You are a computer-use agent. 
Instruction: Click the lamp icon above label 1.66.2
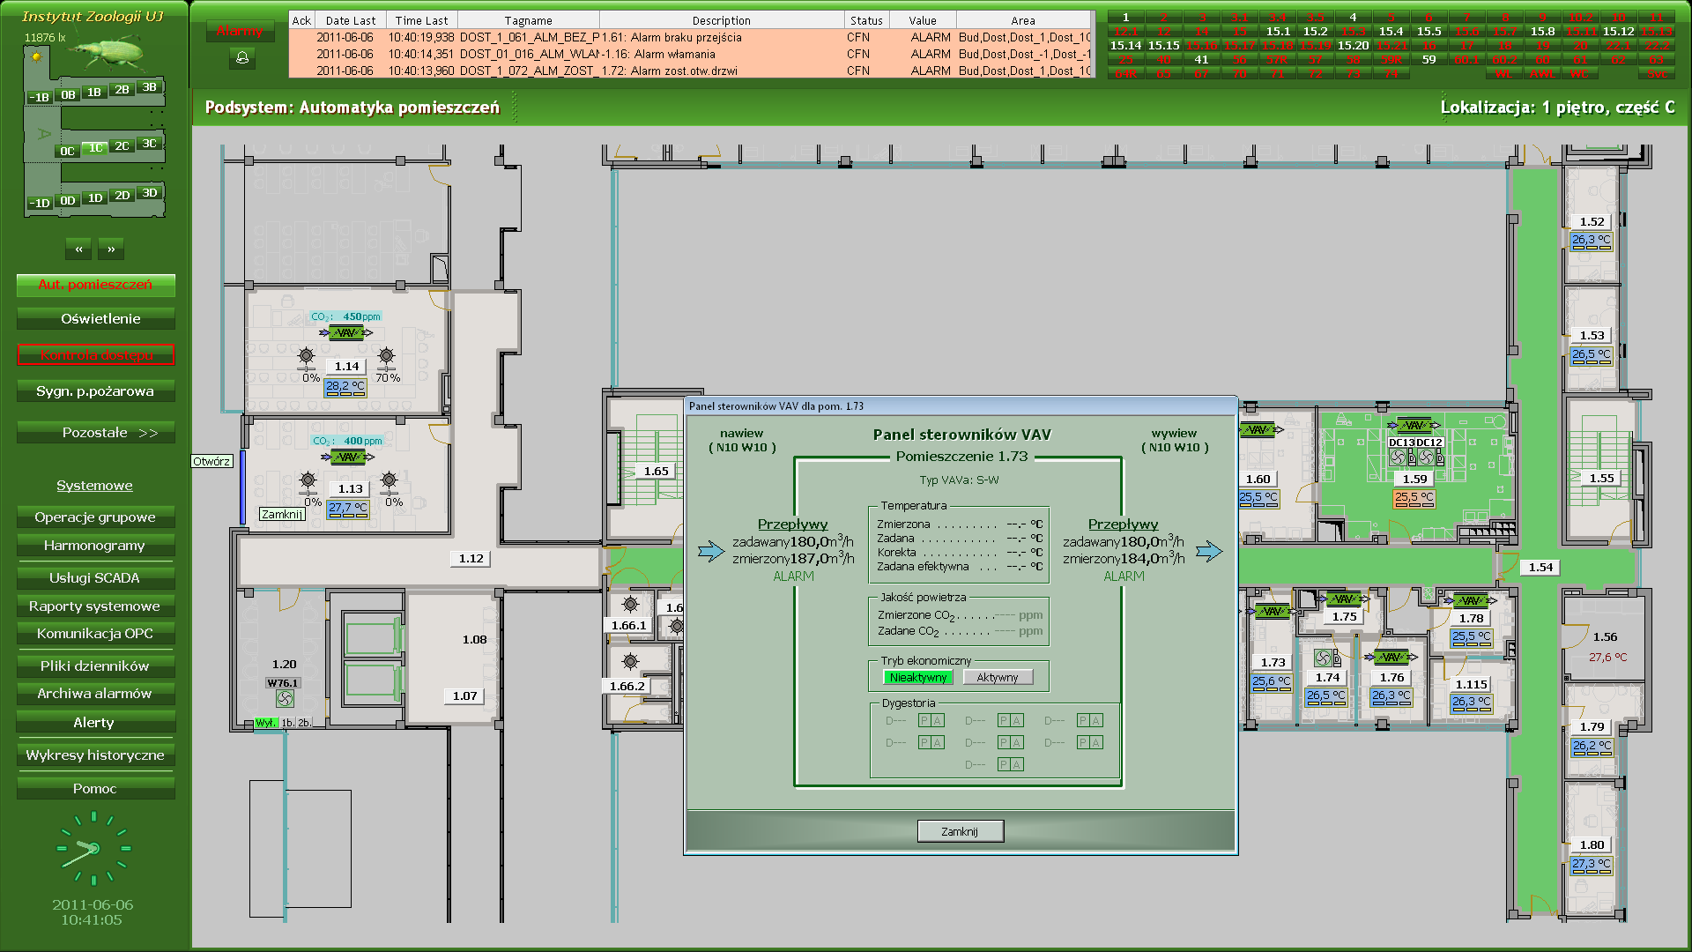(630, 662)
